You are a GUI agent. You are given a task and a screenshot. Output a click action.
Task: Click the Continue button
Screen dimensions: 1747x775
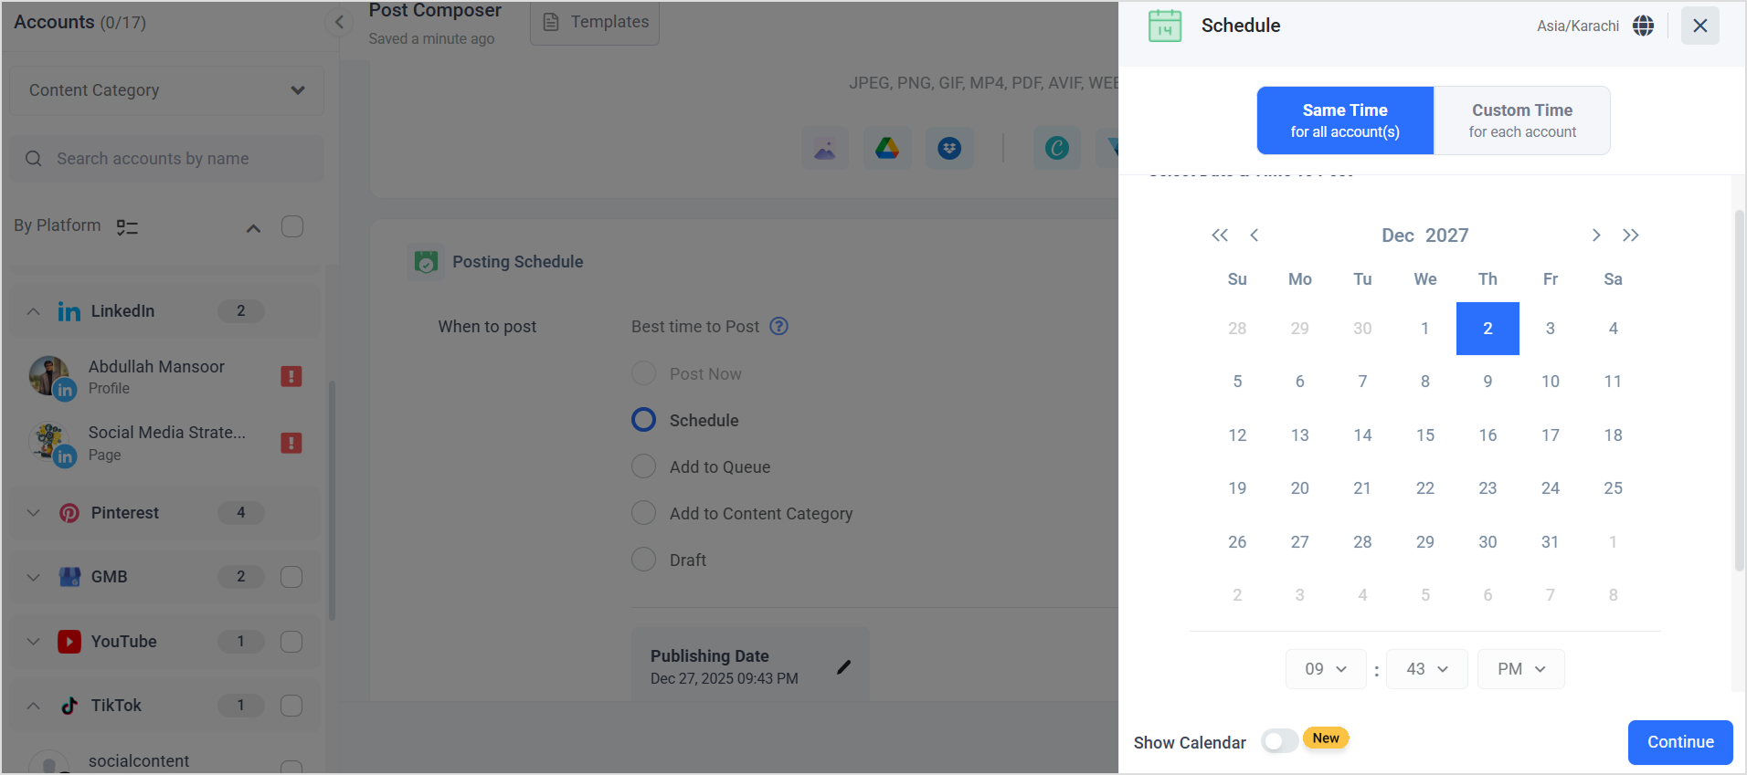[1680, 742]
